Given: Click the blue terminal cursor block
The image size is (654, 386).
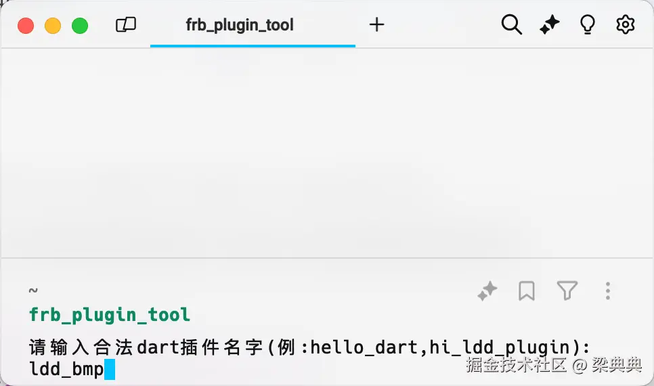Looking at the screenshot, I should [110, 370].
